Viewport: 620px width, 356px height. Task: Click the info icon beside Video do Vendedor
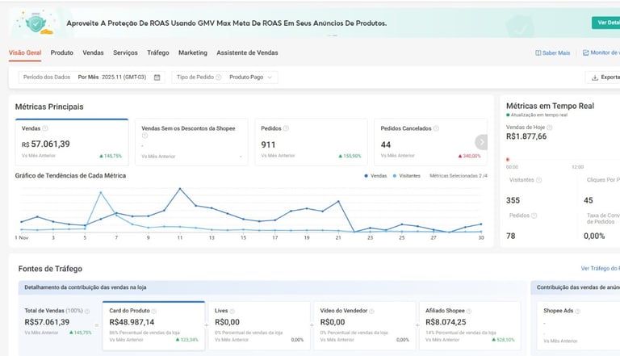pos(370,311)
